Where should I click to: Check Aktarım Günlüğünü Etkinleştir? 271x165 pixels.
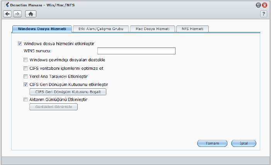point(26,99)
